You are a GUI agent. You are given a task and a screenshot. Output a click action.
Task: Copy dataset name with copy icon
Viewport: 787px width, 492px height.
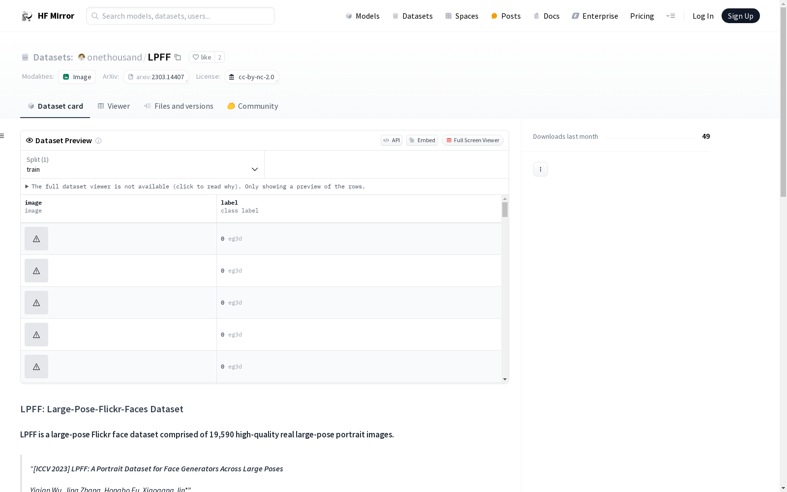(x=178, y=58)
